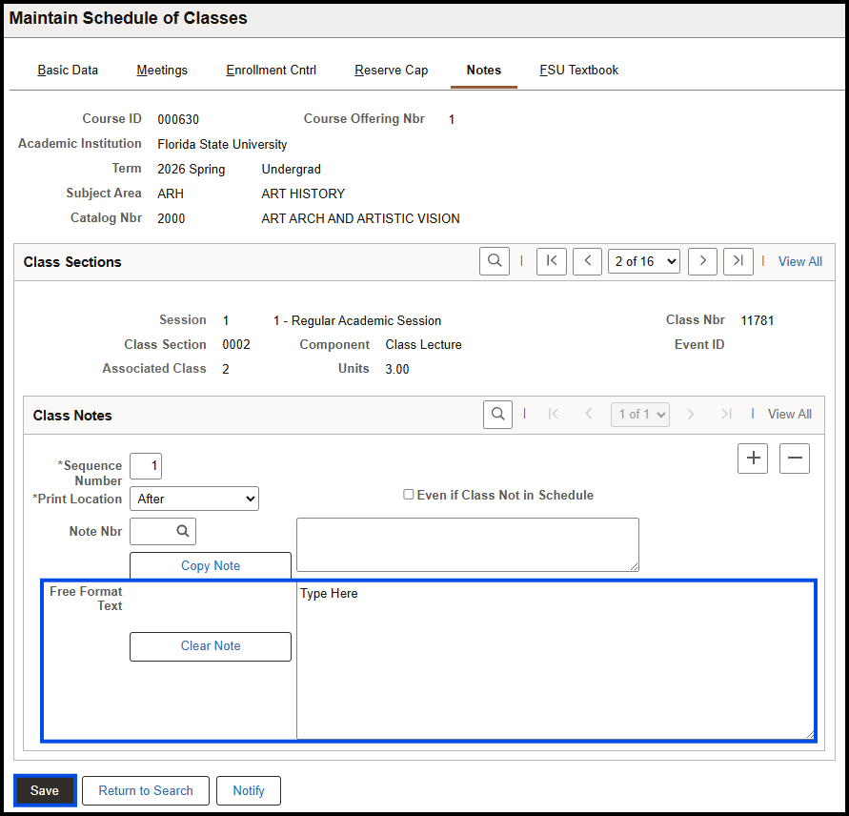Screen dimensions: 849x816
Task: Save the class schedule changes
Action: point(44,790)
